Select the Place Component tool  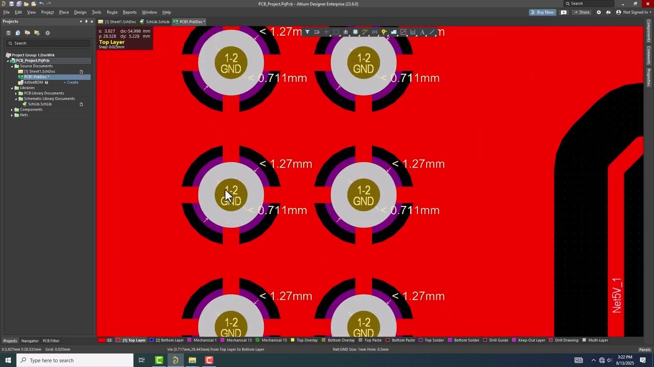click(x=356, y=32)
